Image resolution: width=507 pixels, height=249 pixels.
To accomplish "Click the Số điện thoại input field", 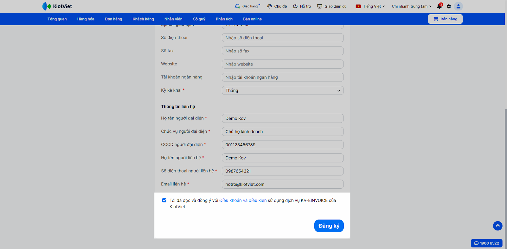I will [x=283, y=38].
